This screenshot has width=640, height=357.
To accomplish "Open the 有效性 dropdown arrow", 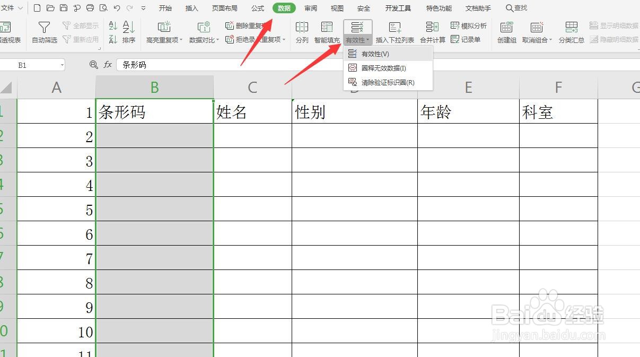I will 367,39.
